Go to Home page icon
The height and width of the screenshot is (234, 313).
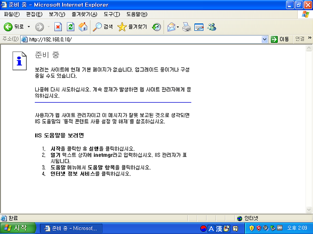(83, 27)
